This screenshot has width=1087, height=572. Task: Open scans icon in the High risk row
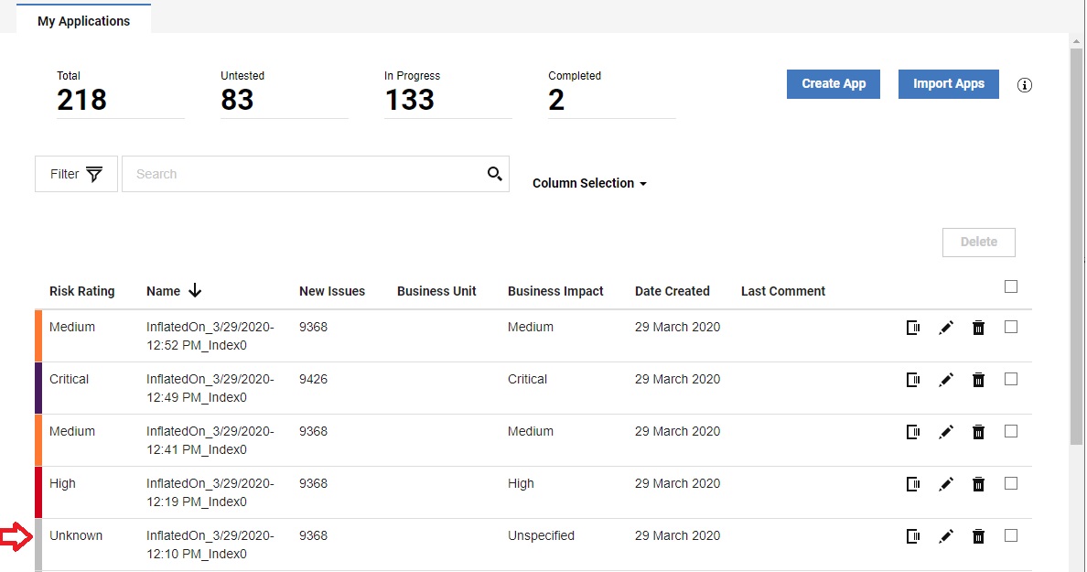[x=912, y=484]
